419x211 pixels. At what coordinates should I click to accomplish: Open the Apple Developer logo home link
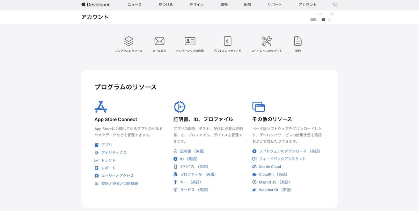[x=95, y=5]
